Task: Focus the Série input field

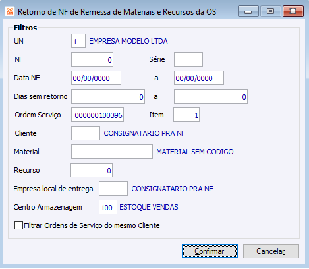Action: [188, 59]
